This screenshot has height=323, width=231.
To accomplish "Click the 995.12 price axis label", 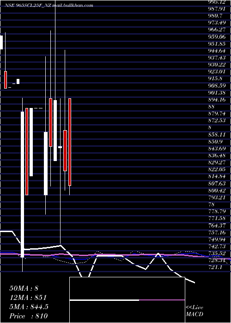I will tap(217, 2).
